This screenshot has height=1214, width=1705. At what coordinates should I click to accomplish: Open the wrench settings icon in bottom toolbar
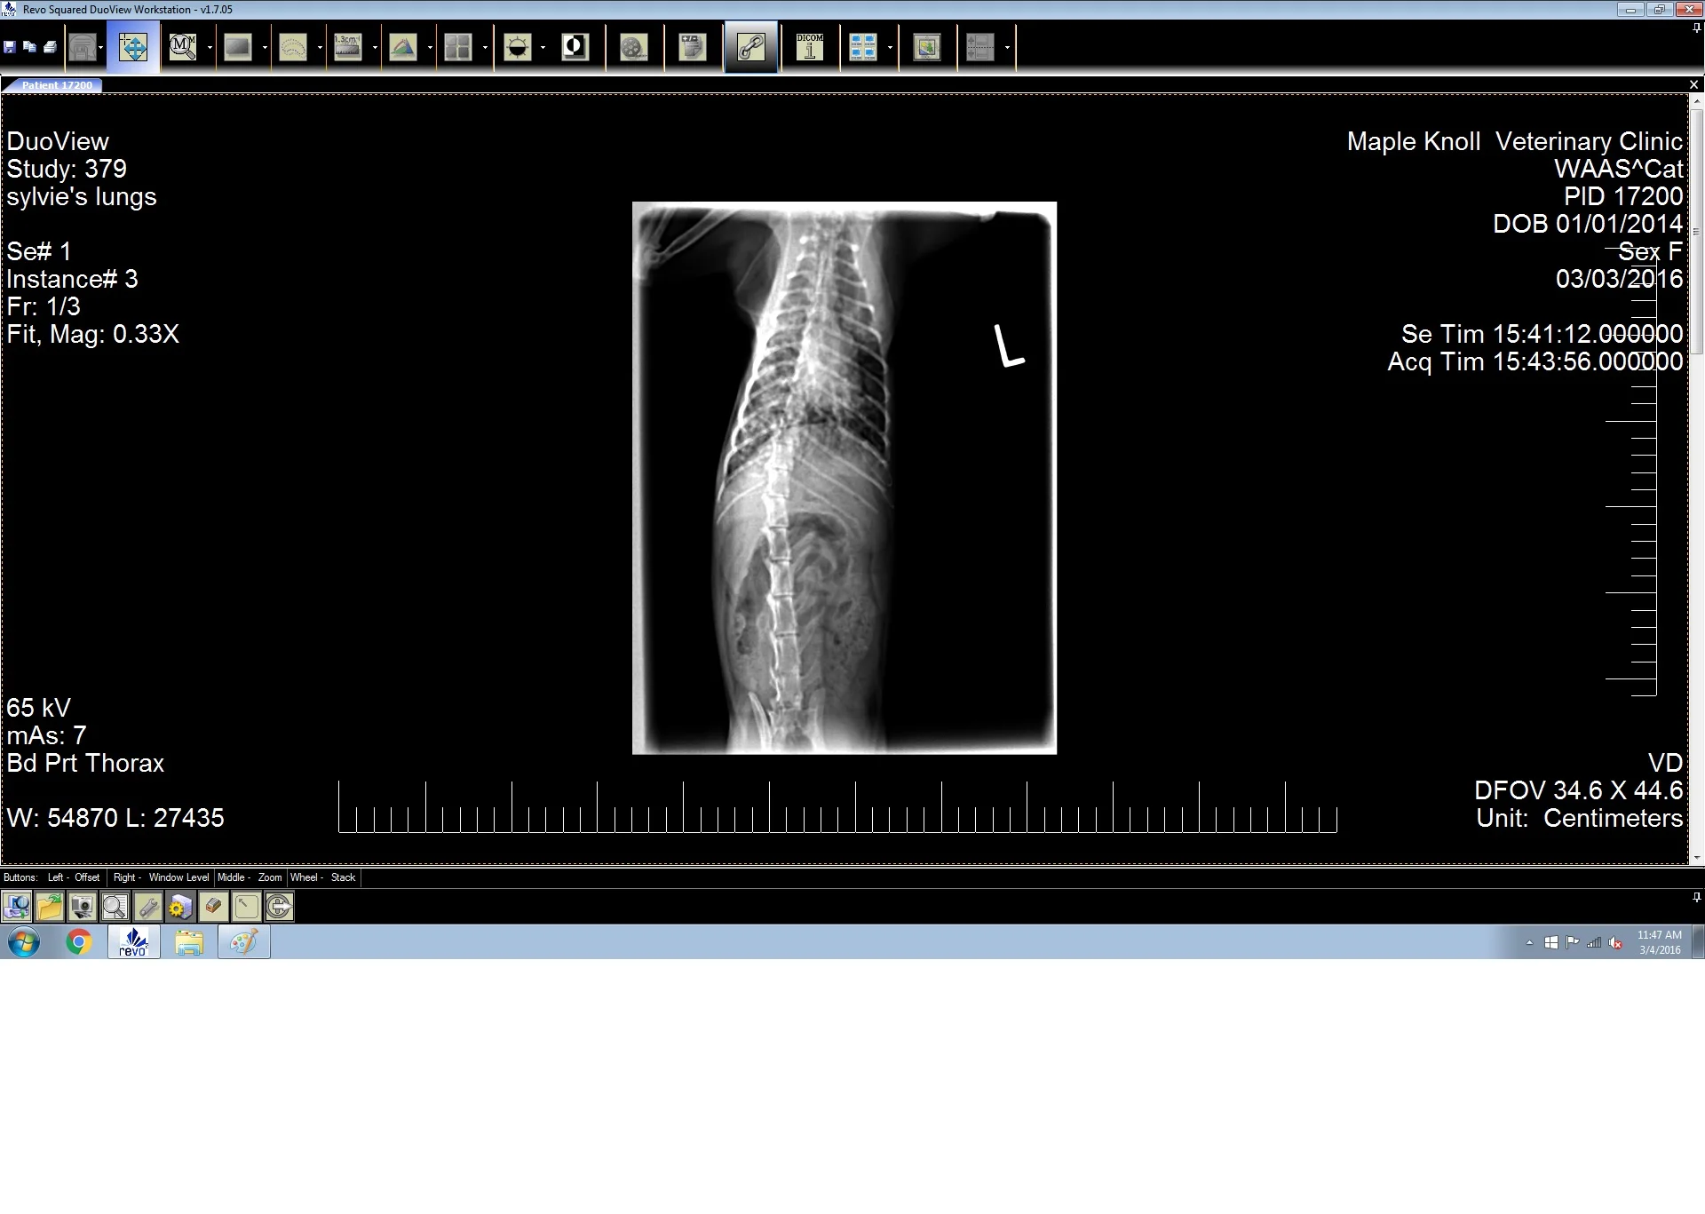147,907
